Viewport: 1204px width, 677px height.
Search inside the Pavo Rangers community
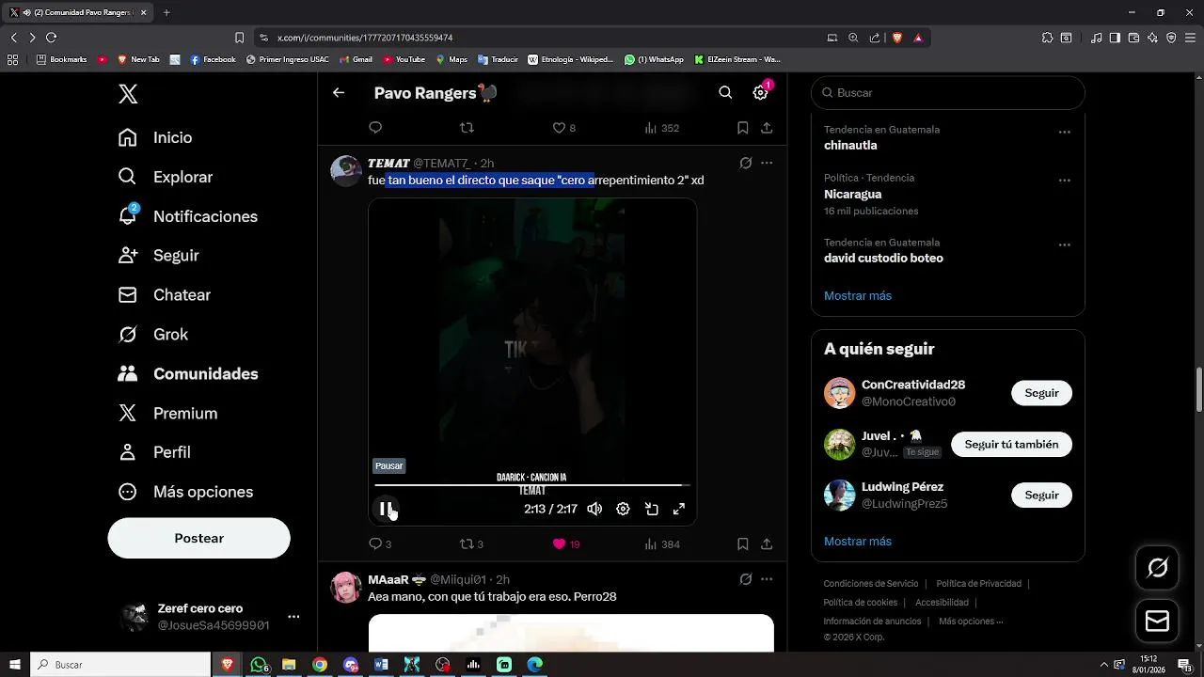pyautogui.click(x=725, y=93)
